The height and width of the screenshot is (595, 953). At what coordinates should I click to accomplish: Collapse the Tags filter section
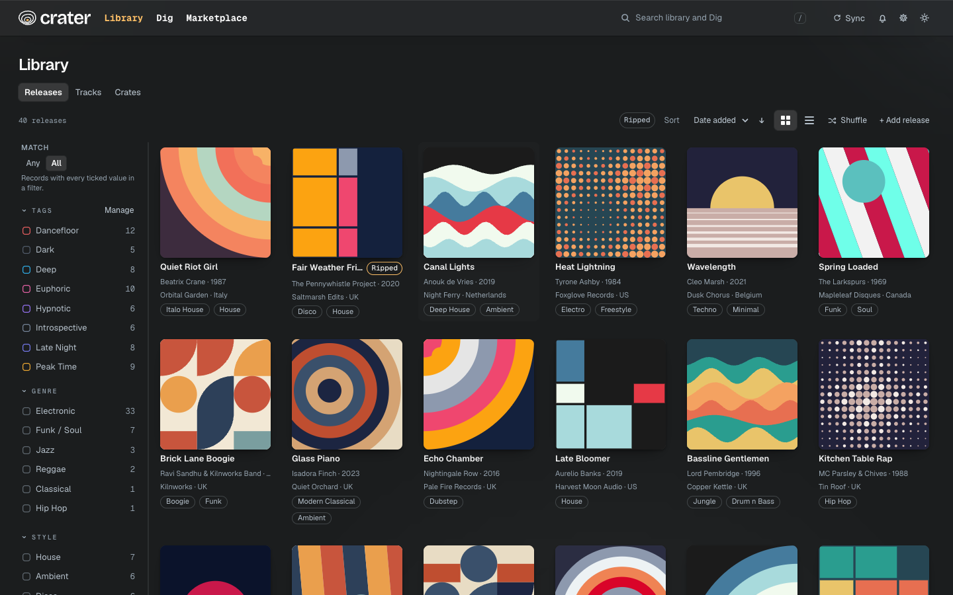tap(36, 211)
